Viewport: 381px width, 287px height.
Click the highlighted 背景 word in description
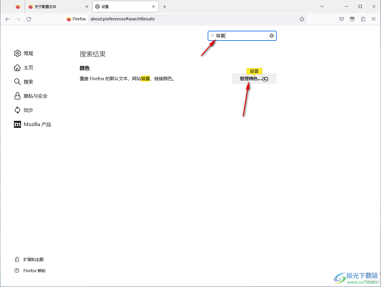(145, 79)
